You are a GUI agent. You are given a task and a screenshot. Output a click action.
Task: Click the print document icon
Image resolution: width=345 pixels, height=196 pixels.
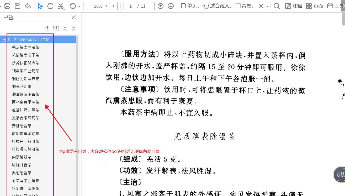(x=7, y=6)
